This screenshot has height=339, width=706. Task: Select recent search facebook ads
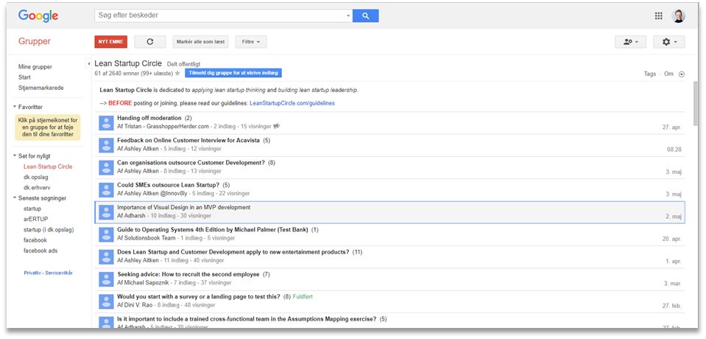[x=40, y=250]
